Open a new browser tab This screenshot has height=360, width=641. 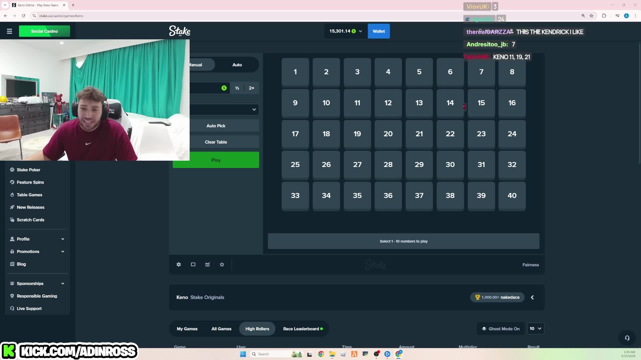pos(73,5)
